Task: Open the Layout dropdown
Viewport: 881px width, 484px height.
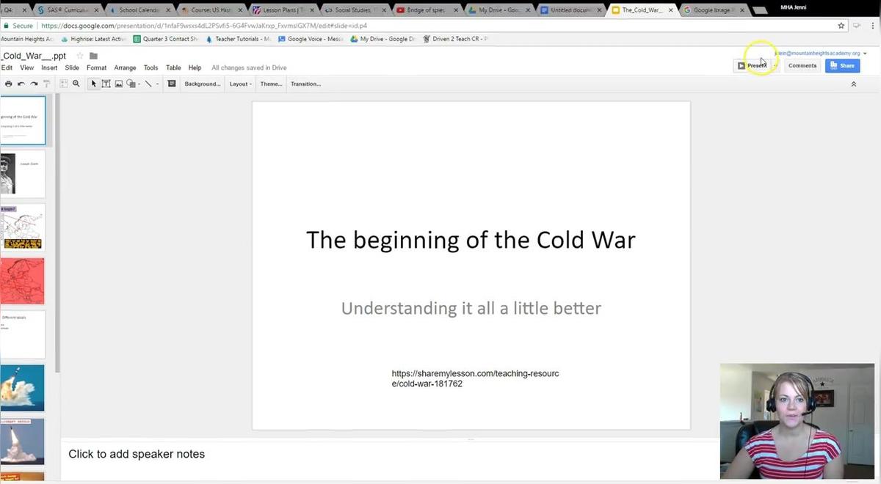Action: (239, 84)
